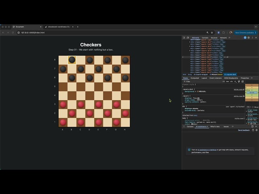Go forward in browser history
Screen dimensions: 259x194
tap(8, 33)
